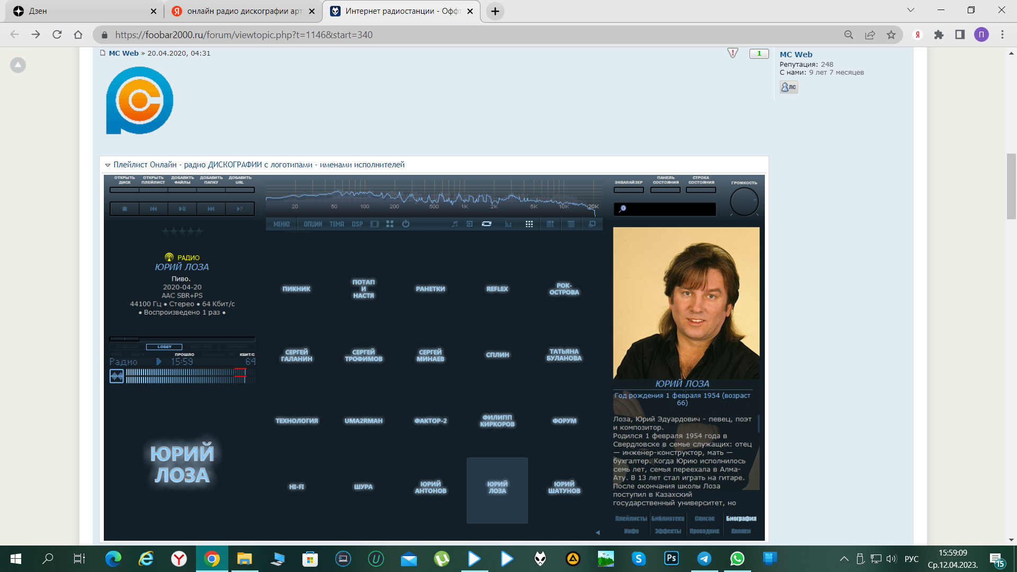Open MC Web profile link in sidebar

pyautogui.click(x=796, y=55)
